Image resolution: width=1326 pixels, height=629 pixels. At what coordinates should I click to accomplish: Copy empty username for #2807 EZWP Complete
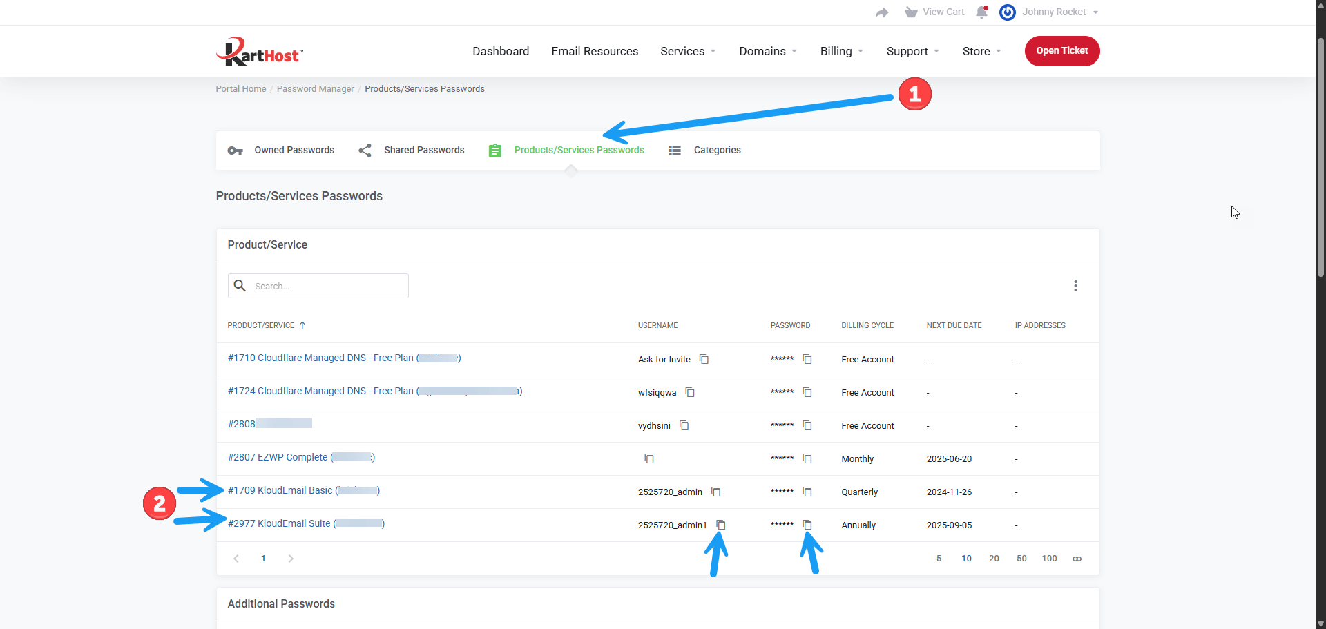coord(648,458)
